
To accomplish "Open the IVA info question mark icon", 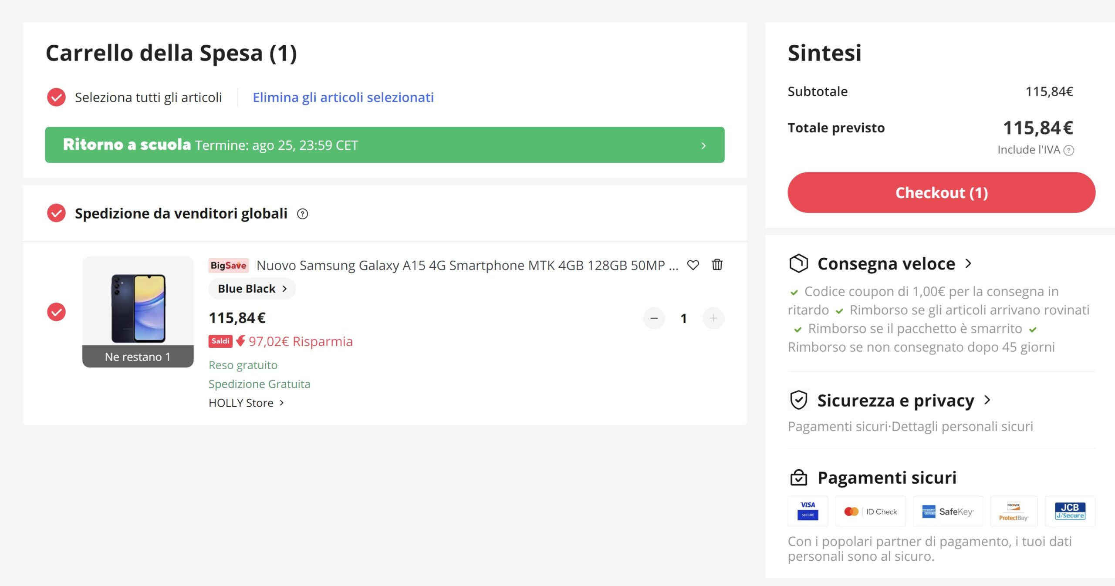I will point(1068,150).
